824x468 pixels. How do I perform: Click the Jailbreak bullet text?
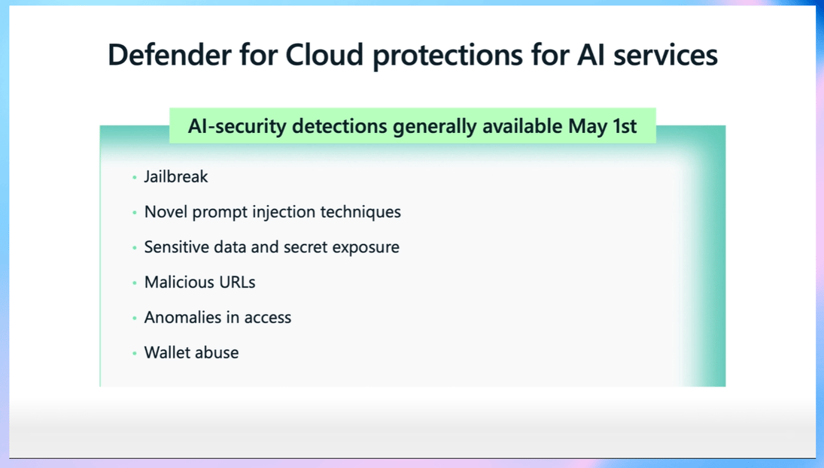click(x=176, y=177)
